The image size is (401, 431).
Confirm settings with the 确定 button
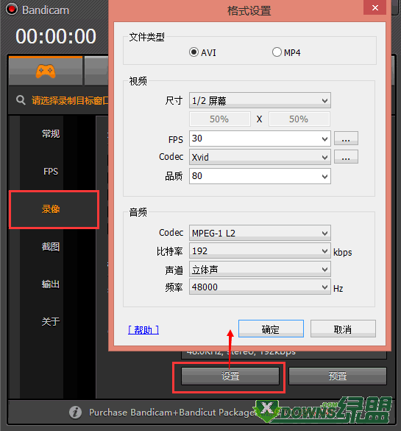coord(271,329)
